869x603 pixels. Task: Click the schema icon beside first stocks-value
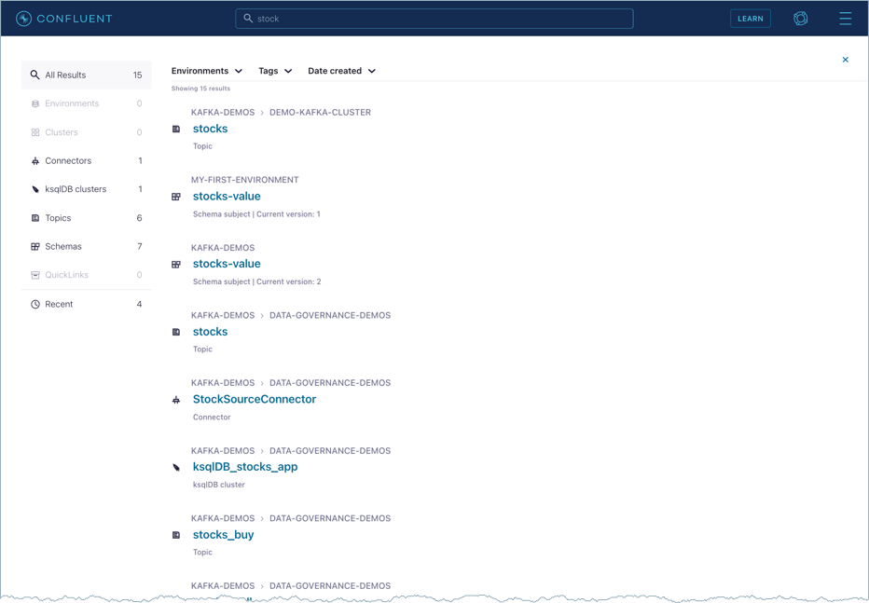click(176, 197)
